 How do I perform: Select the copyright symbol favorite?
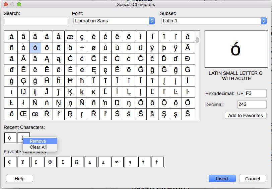point(50,162)
